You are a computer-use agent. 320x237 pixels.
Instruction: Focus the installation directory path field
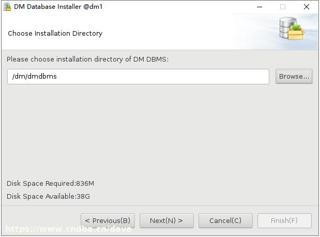click(x=138, y=77)
